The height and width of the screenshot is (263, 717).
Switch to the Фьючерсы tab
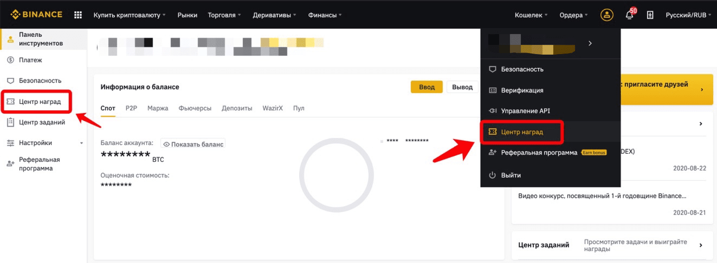195,108
